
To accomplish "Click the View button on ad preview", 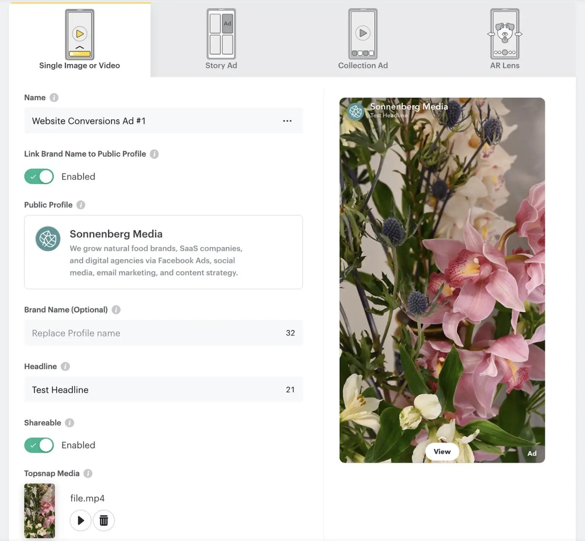I will [442, 452].
